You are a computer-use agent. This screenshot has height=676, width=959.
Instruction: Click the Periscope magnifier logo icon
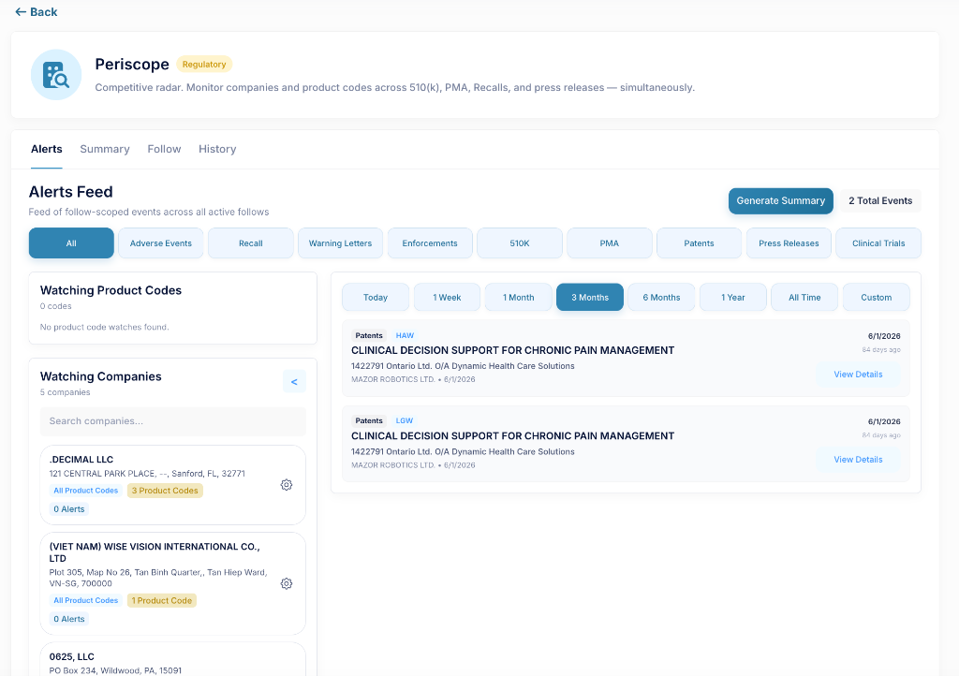pyautogui.click(x=56, y=75)
